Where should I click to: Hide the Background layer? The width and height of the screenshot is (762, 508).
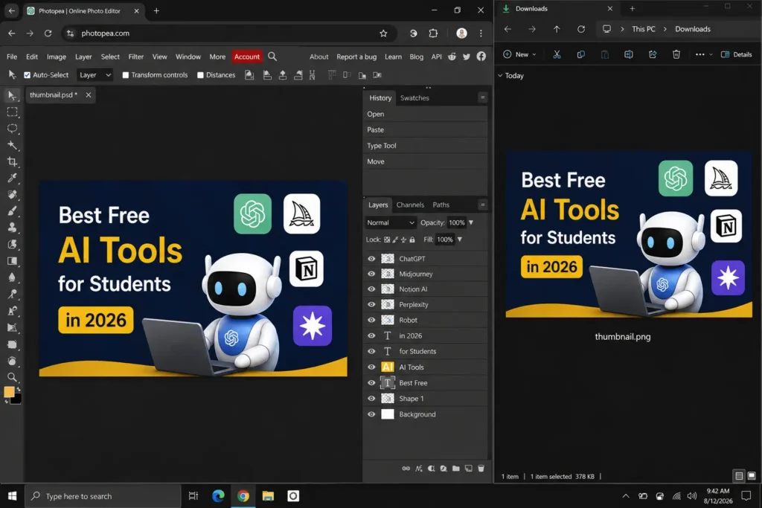click(371, 414)
